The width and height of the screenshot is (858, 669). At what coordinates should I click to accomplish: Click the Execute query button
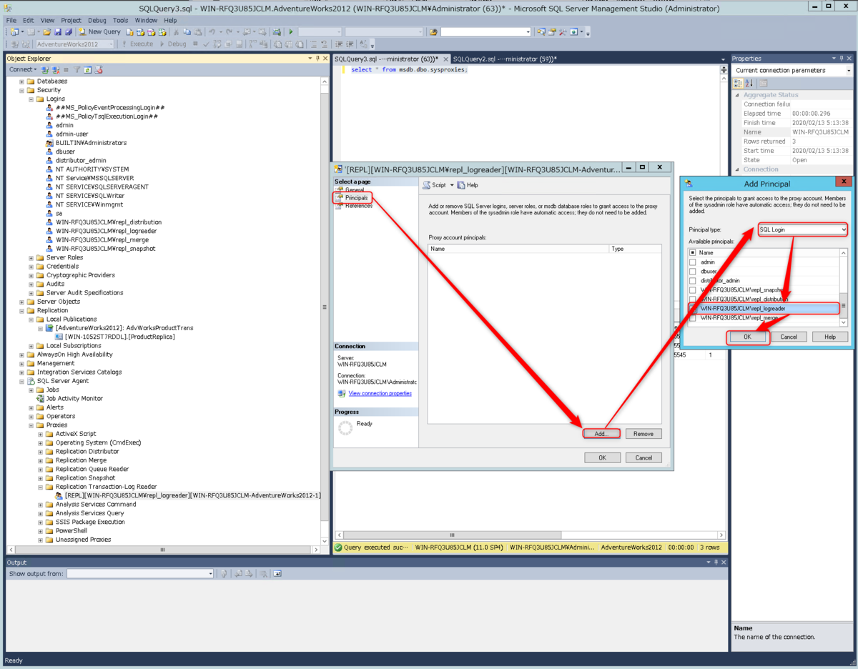[137, 44]
